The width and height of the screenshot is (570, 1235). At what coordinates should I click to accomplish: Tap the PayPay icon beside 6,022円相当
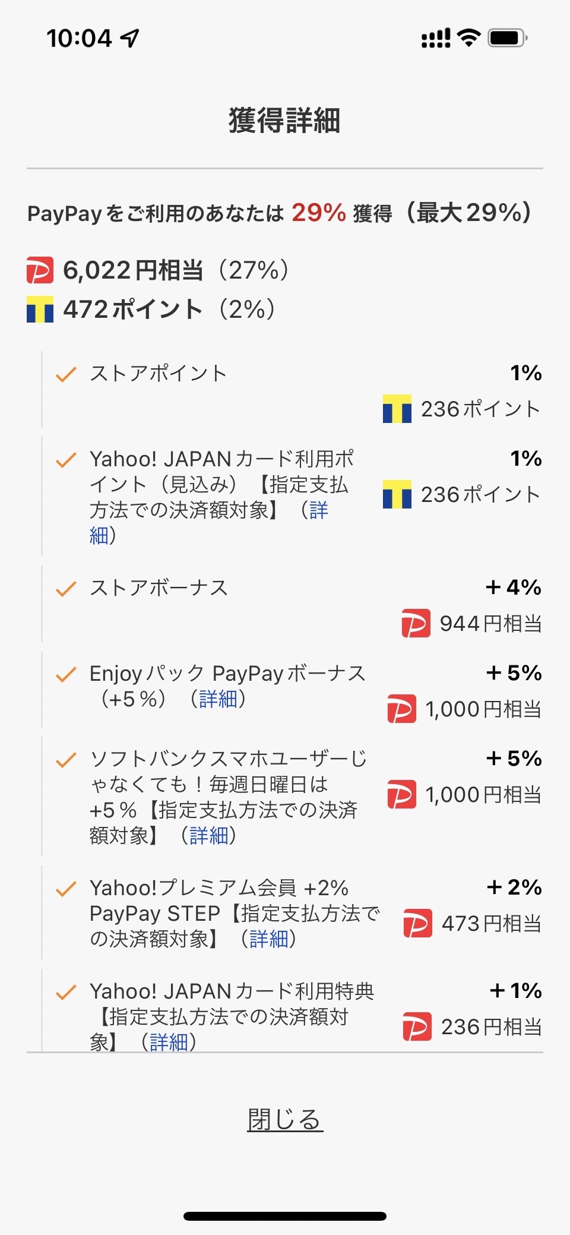(40, 270)
